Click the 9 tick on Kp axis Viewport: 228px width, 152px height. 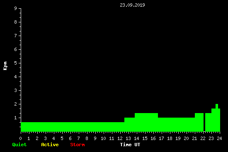(16, 8)
